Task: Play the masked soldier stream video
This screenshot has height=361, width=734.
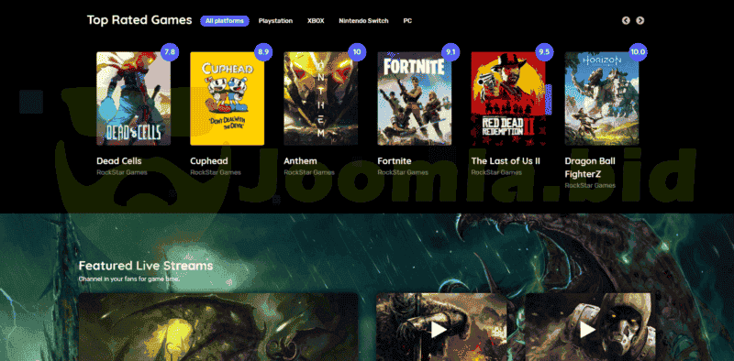Action: click(x=587, y=330)
